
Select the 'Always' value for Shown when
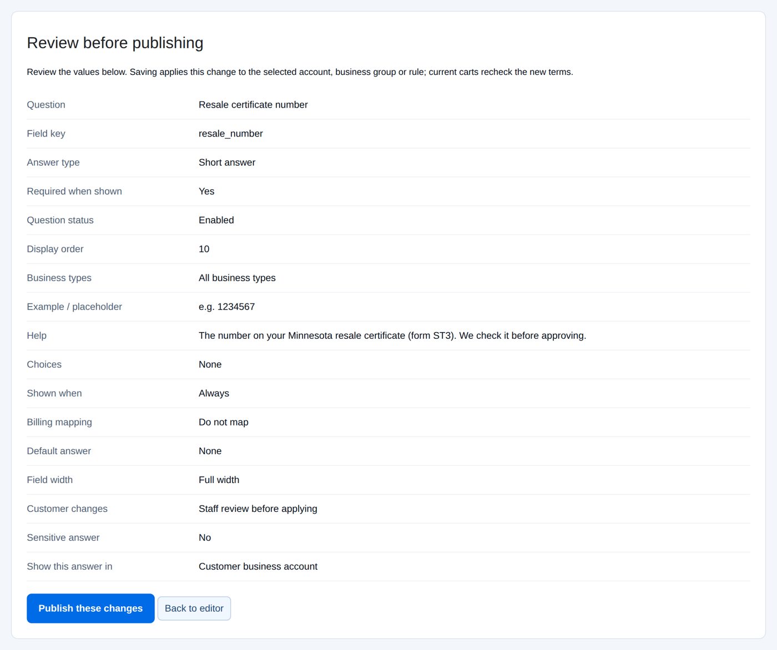point(214,393)
